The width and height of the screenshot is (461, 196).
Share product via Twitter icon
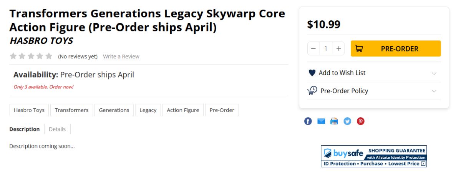pos(347,121)
